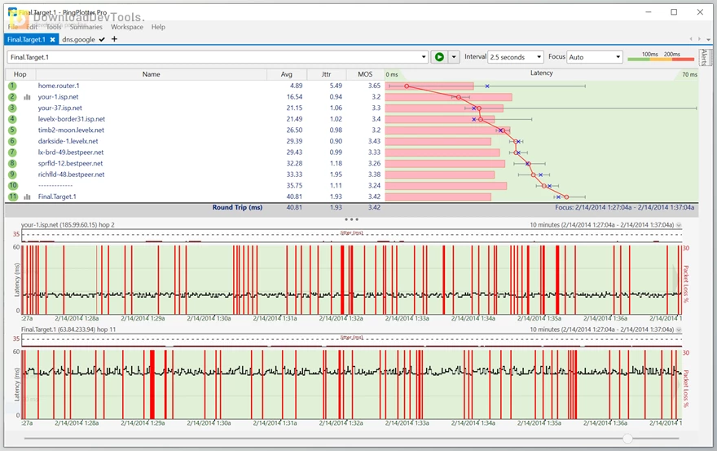Open the Help menu
717x451 pixels.
[158, 27]
